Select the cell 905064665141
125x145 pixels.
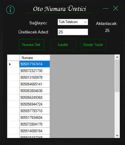pyautogui.click(x=34, y=84)
